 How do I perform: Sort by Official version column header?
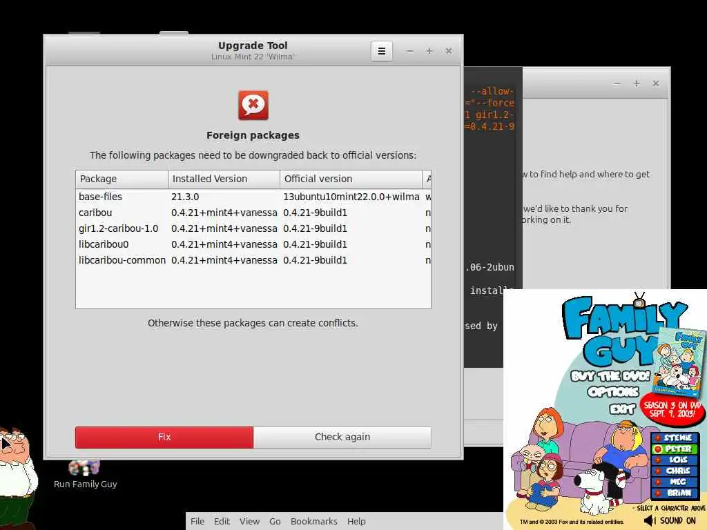[351, 179]
